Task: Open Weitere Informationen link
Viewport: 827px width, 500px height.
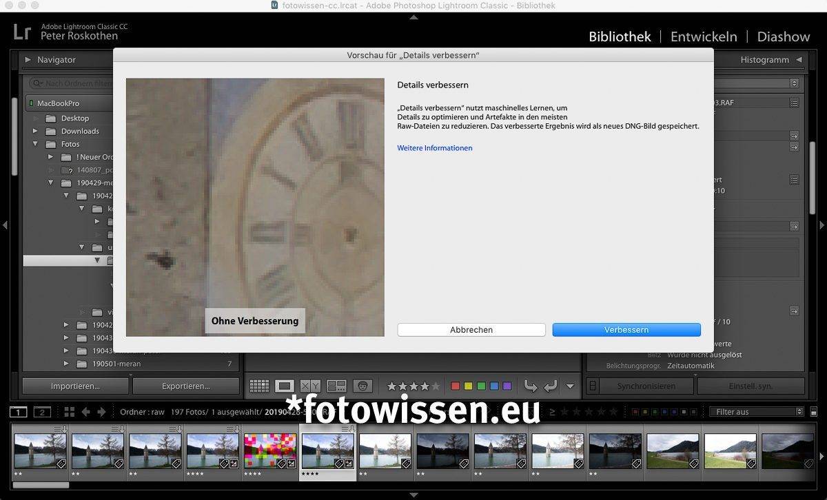Action: point(435,148)
